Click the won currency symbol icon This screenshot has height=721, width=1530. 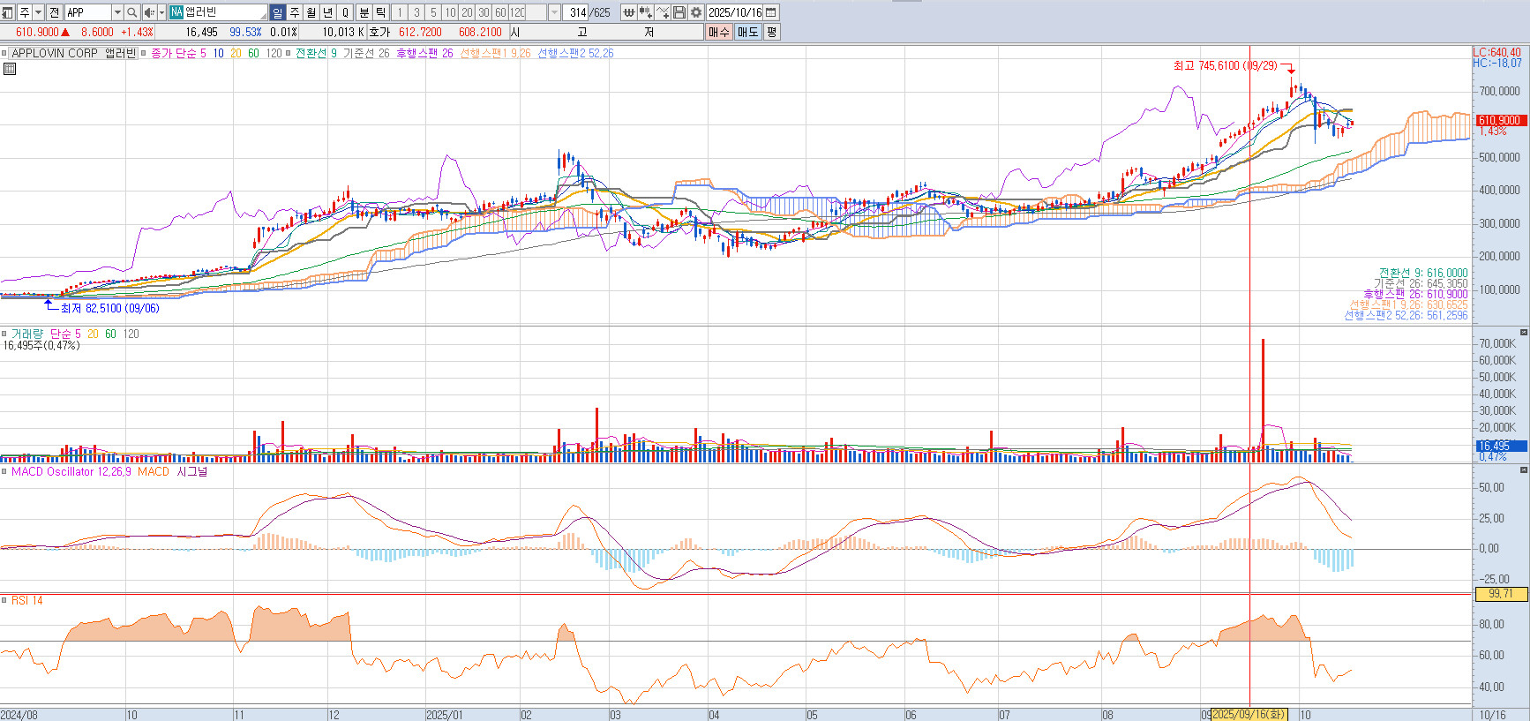click(x=628, y=12)
